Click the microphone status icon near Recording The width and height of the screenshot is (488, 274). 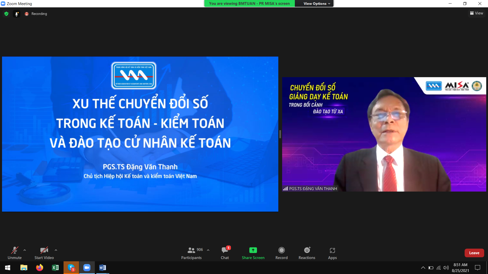click(17, 14)
